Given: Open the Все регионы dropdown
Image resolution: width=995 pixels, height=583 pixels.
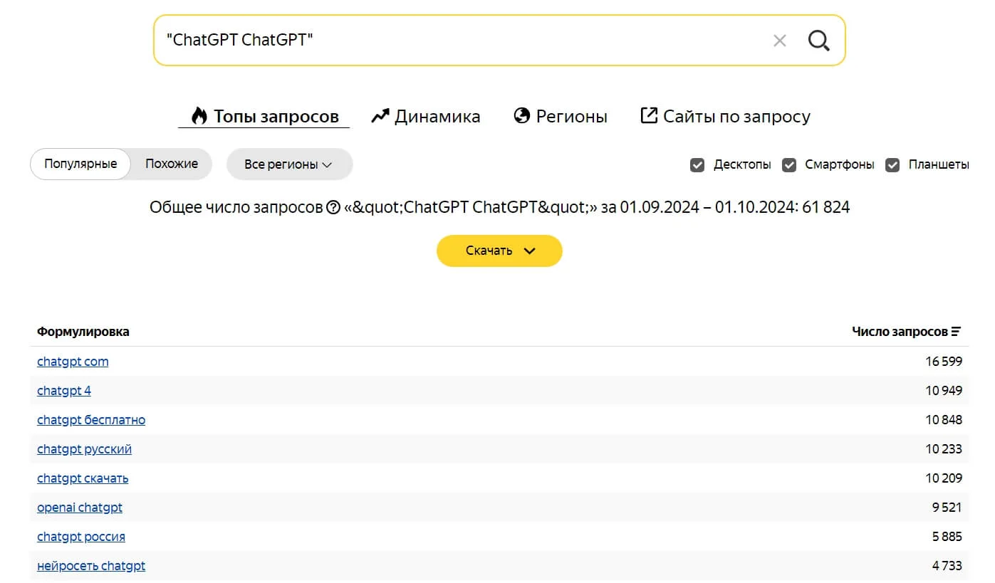Looking at the screenshot, I should click(x=288, y=164).
